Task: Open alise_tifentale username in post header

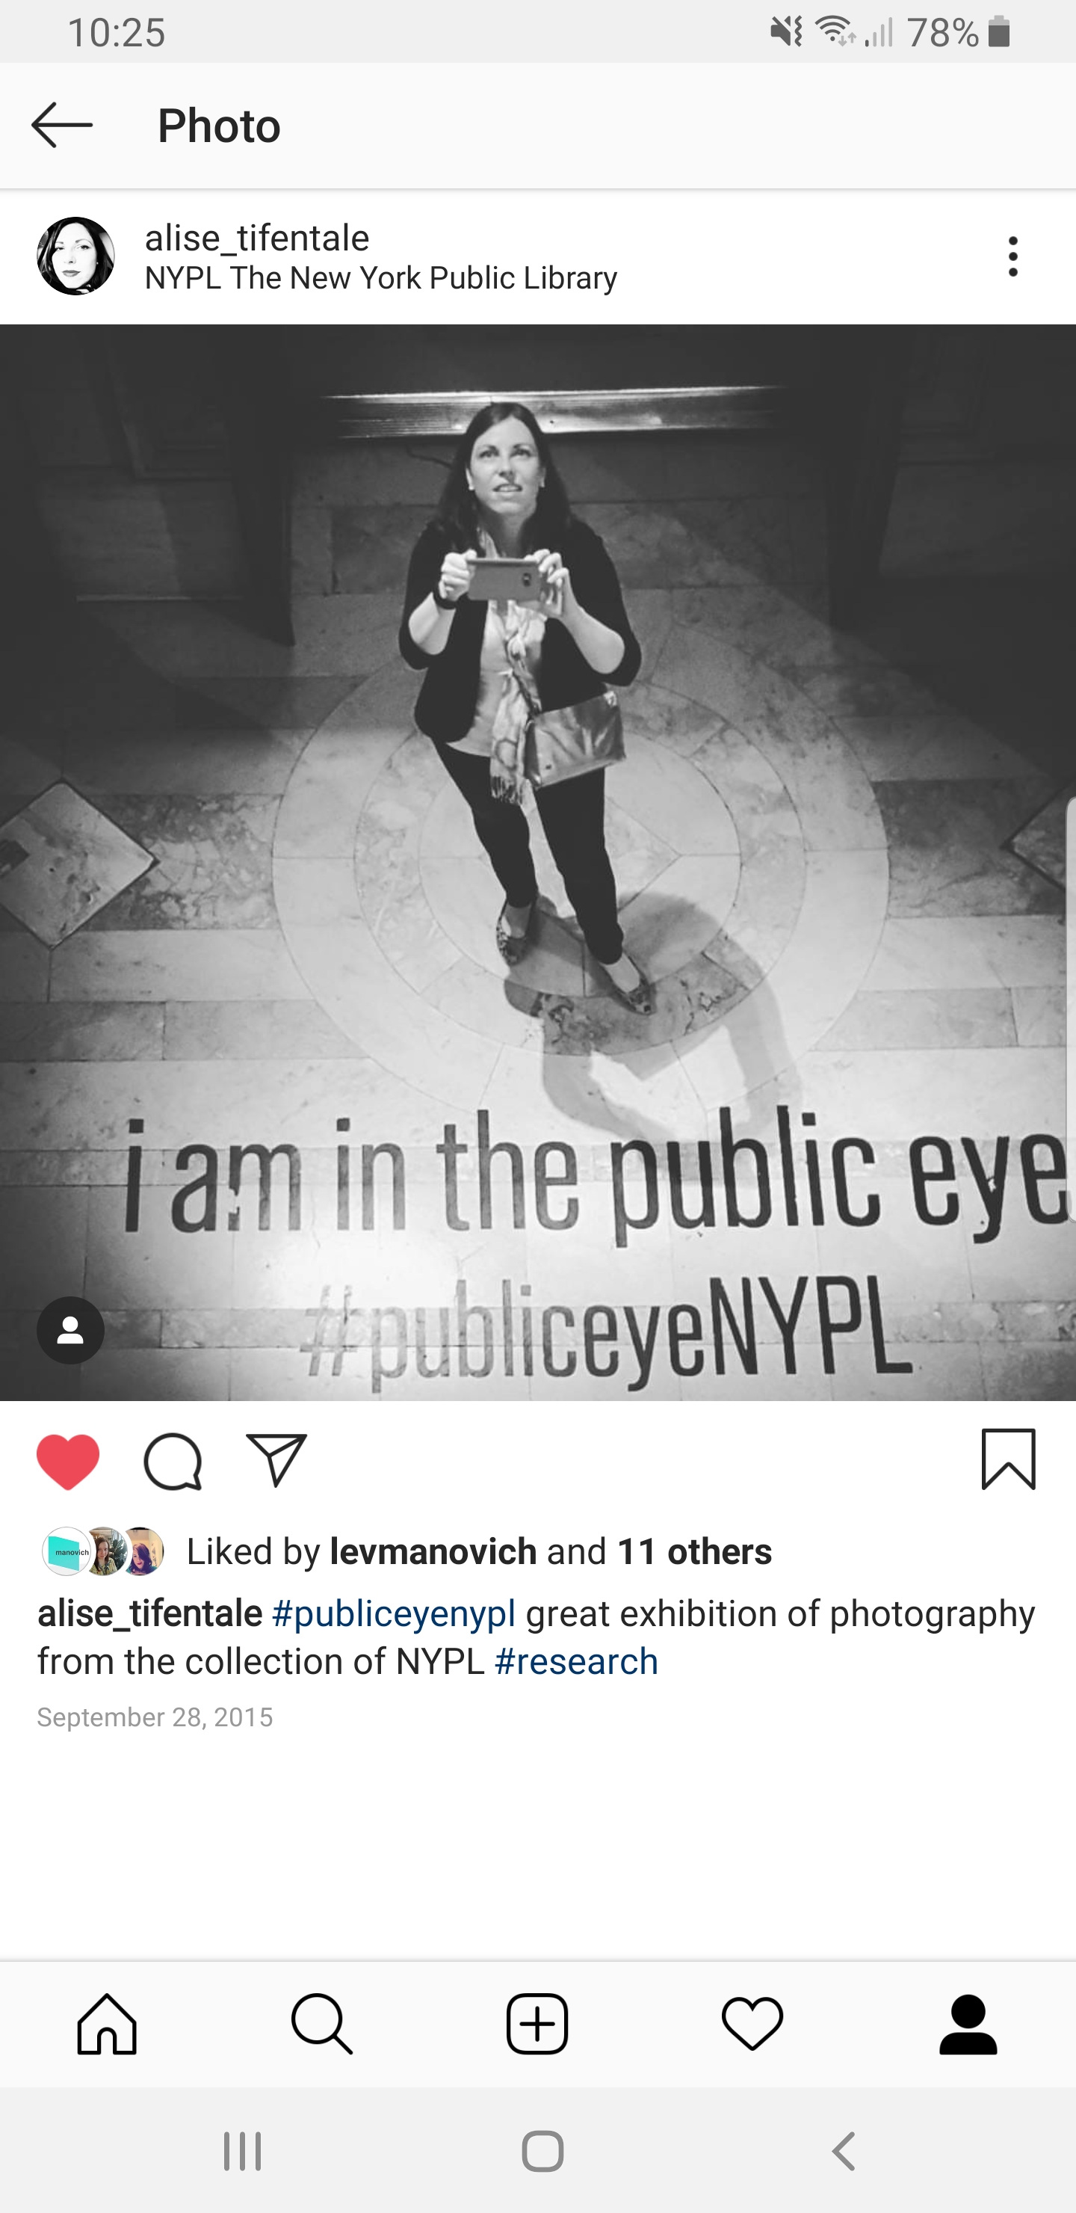Action: (x=257, y=238)
